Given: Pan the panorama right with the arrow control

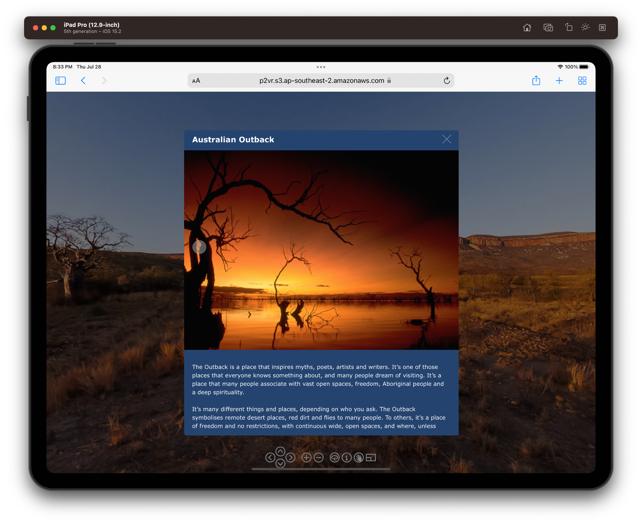Looking at the screenshot, I should 290,457.
